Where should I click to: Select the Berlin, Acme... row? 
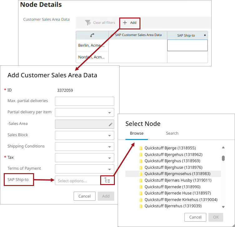(92, 45)
